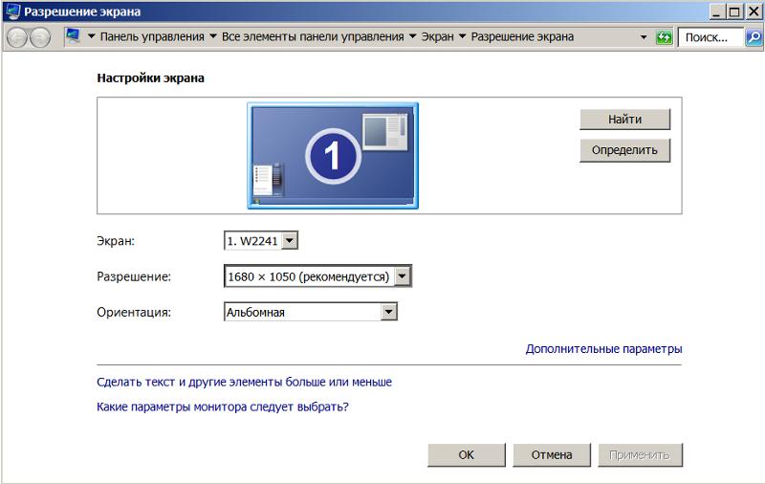Click the Control Panel icon in address bar
The height and width of the screenshot is (484, 765).
(74, 36)
